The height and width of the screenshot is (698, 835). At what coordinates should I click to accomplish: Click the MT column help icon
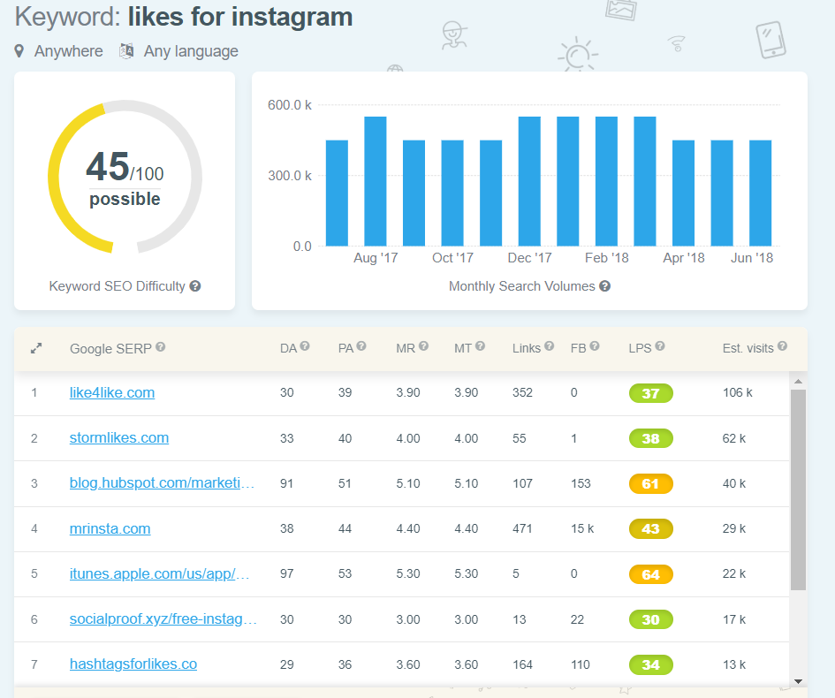pyautogui.click(x=480, y=346)
